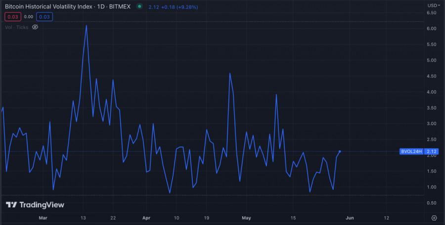Click the blue 0.03 buy price box

pyautogui.click(x=44, y=17)
